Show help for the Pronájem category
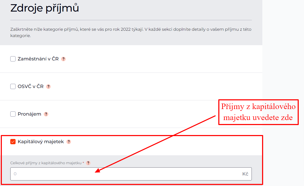The image size is (304, 186). 46,114
